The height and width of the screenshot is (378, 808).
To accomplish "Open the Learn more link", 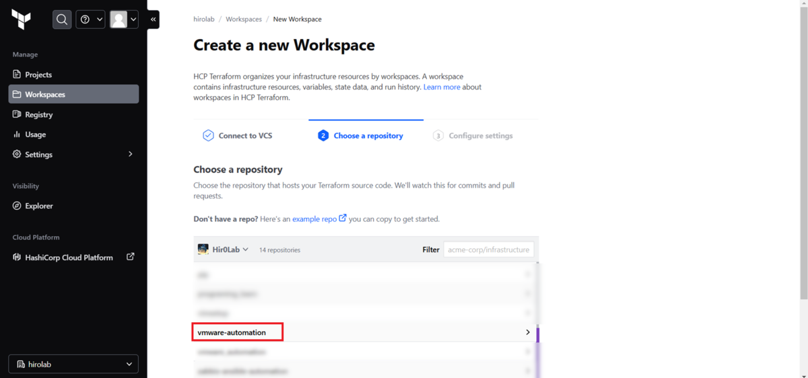I will 442,87.
